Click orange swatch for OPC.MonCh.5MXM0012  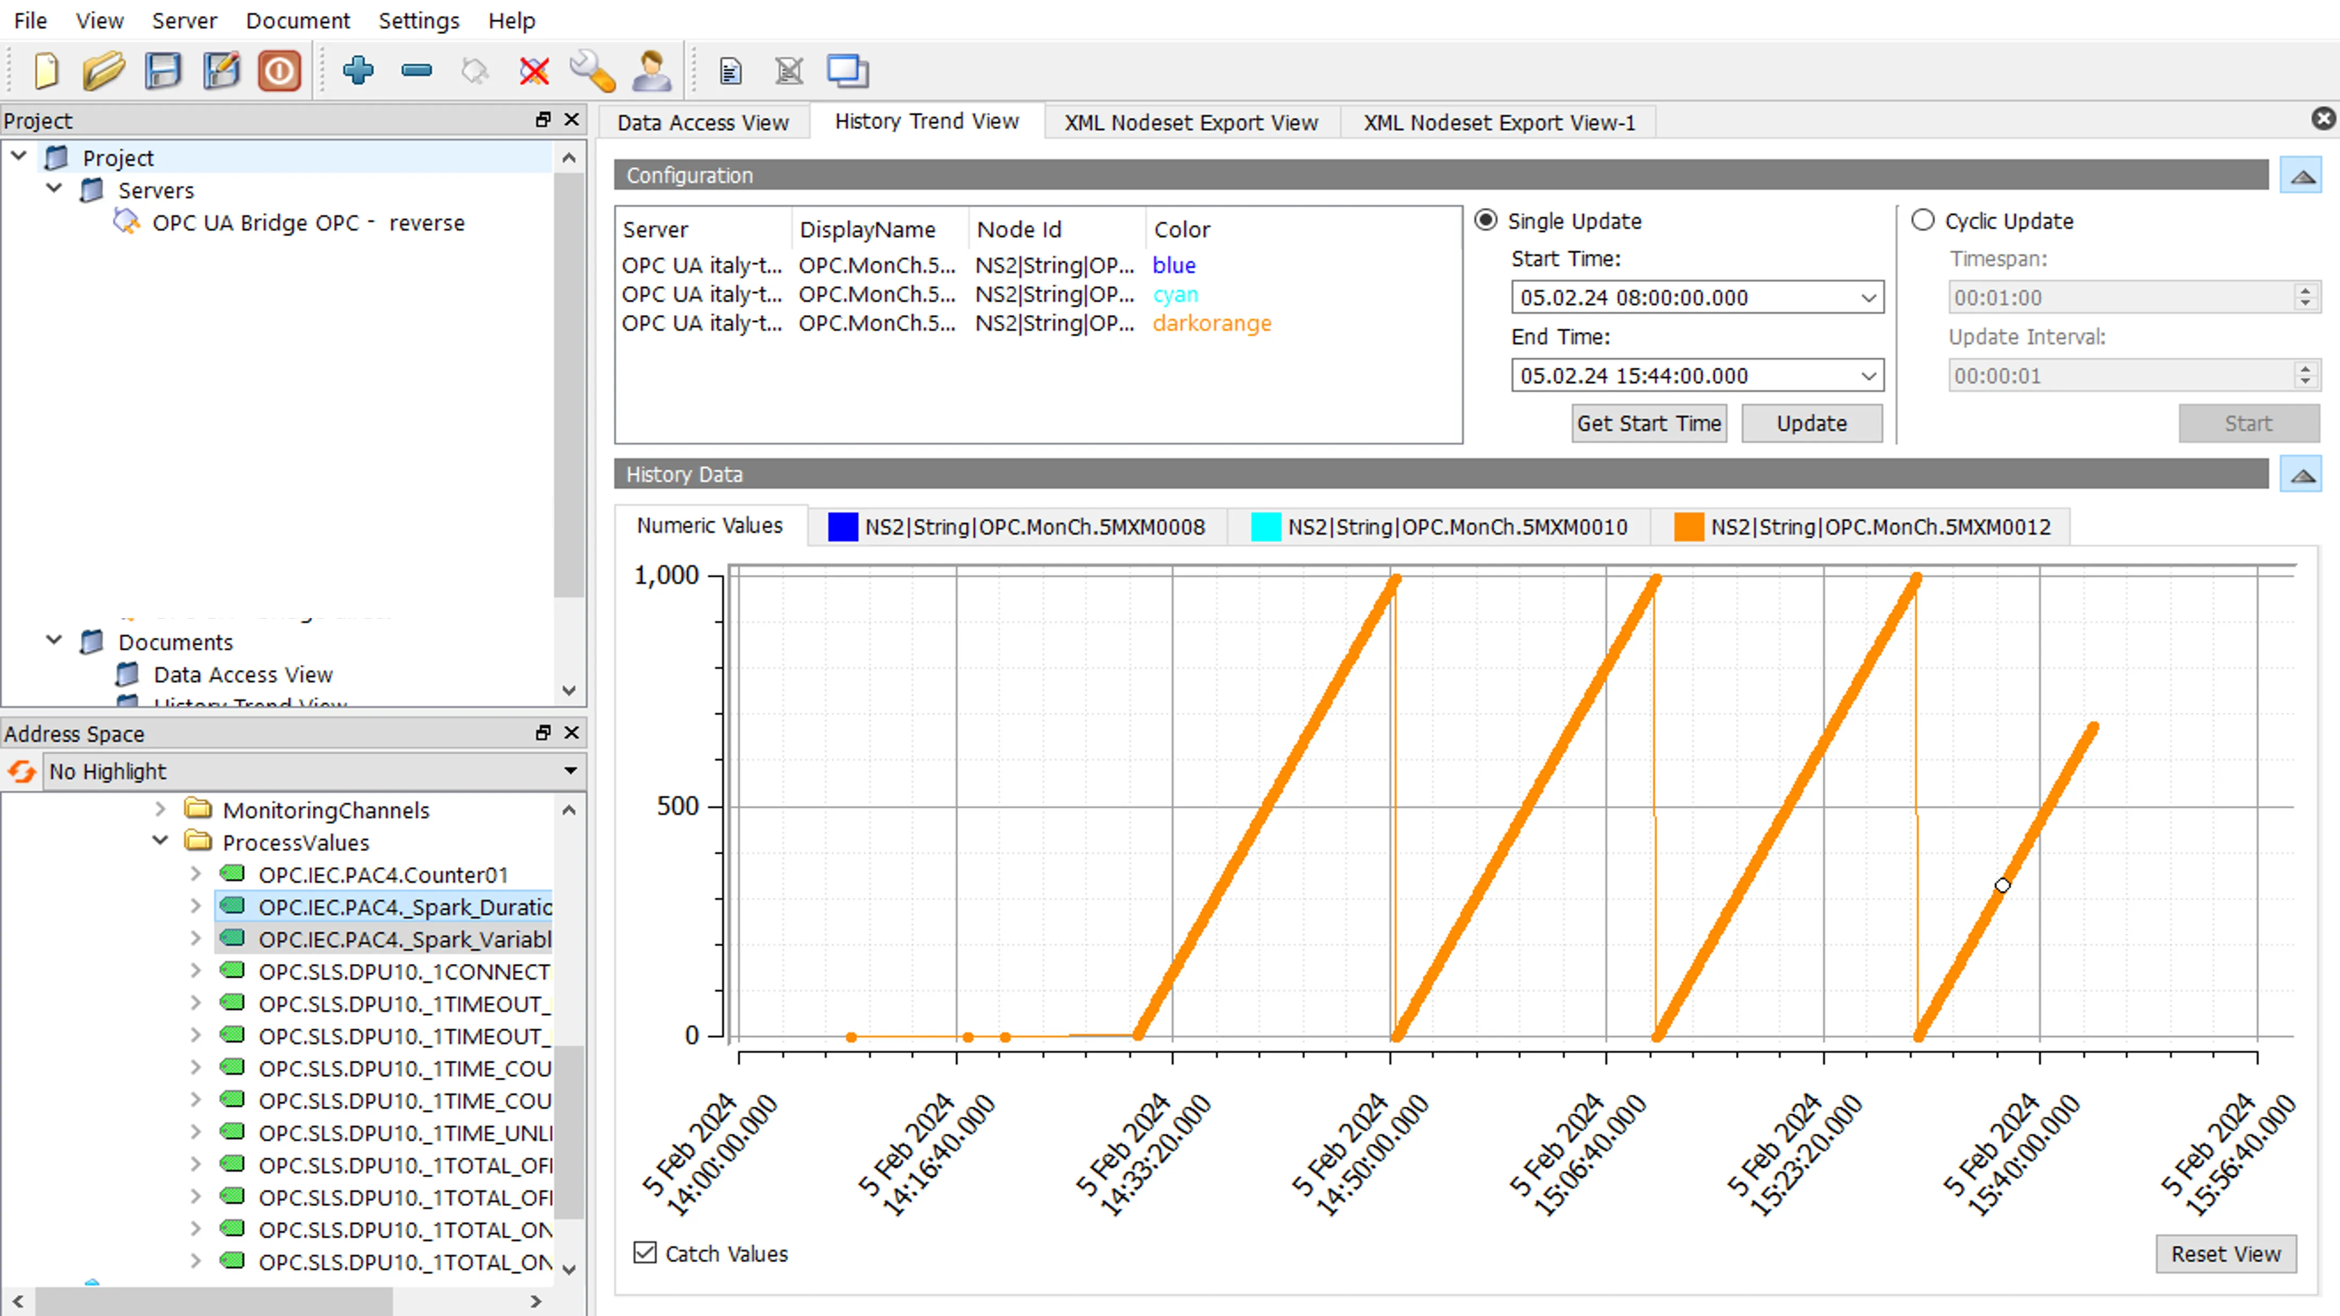tap(1689, 527)
